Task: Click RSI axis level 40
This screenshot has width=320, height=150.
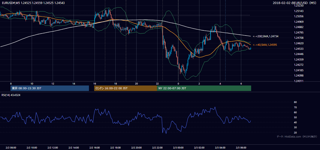Action: 295,122
